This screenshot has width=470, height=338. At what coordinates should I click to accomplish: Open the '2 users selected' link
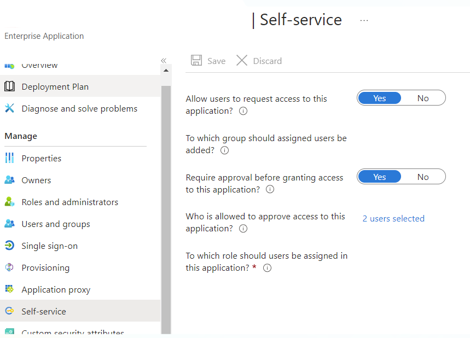393,218
